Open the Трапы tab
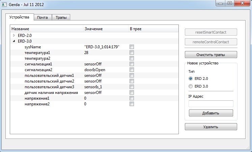The height and width of the screenshot is (152, 252). click(x=61, y=17)
